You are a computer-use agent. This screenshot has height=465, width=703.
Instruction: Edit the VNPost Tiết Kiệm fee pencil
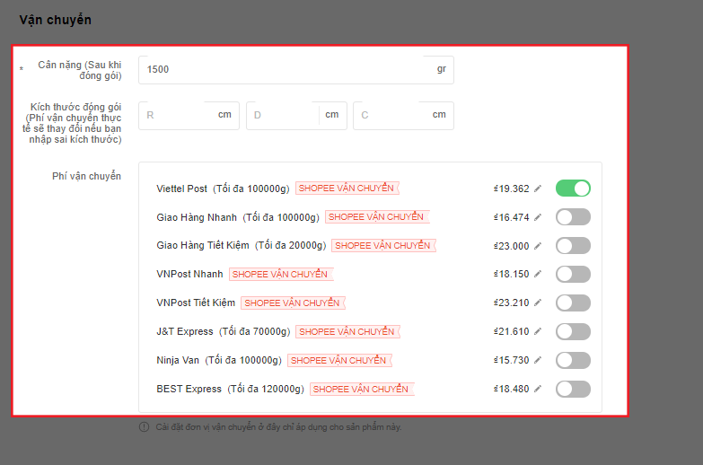[538, 303]
